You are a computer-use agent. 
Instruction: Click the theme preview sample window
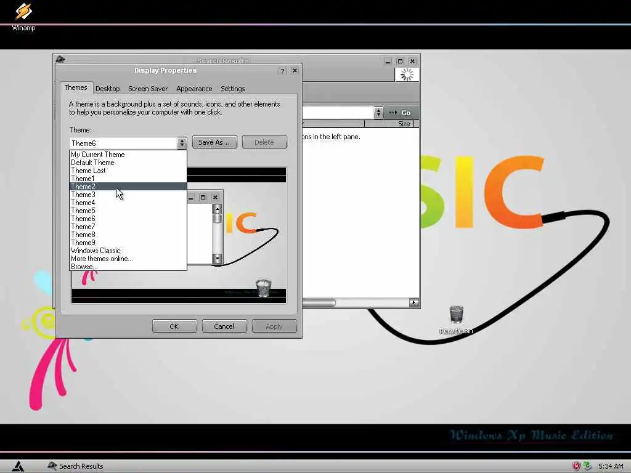point(205,227)
